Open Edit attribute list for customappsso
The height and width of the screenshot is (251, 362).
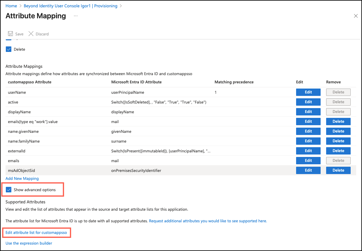[36, 233]
